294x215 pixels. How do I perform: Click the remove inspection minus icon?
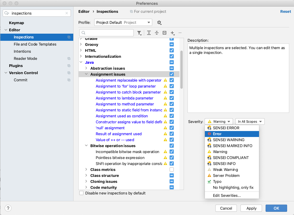pyautogui.click(x=180, y=33)
